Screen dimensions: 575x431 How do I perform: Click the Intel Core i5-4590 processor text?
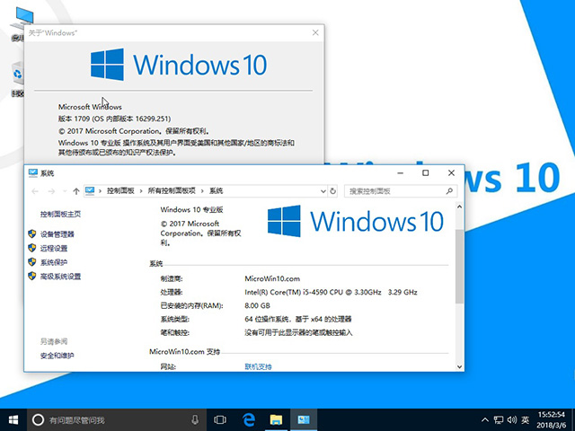coord(331,292)
